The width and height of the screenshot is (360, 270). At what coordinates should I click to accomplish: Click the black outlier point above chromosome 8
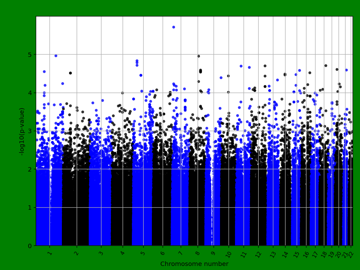(198, 55)
